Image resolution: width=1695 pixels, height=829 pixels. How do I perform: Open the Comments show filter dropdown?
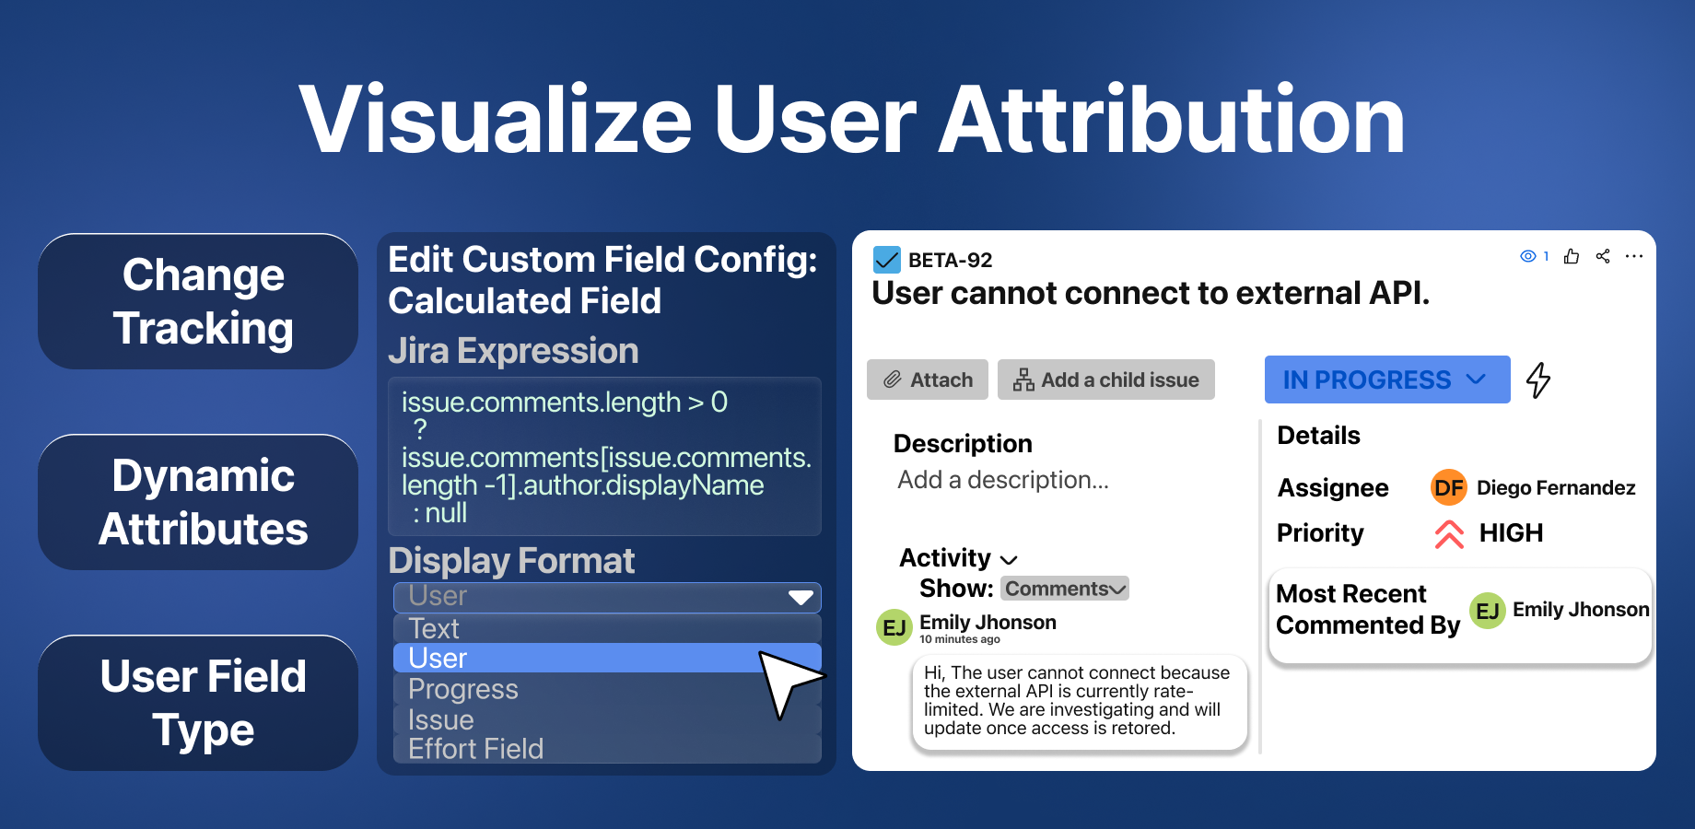[1065, 589]
